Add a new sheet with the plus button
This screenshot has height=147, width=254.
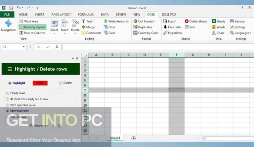[134, 138]
